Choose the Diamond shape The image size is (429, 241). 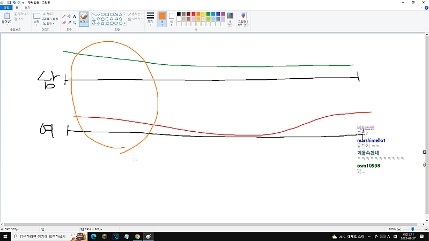click(98, 19)
